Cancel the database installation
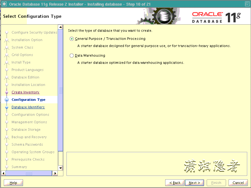 coord(238,183)
